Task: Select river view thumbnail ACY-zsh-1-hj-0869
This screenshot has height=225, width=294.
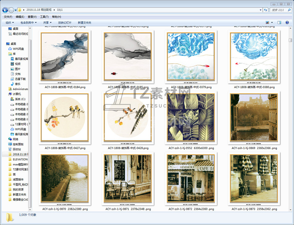Action: 254,118
